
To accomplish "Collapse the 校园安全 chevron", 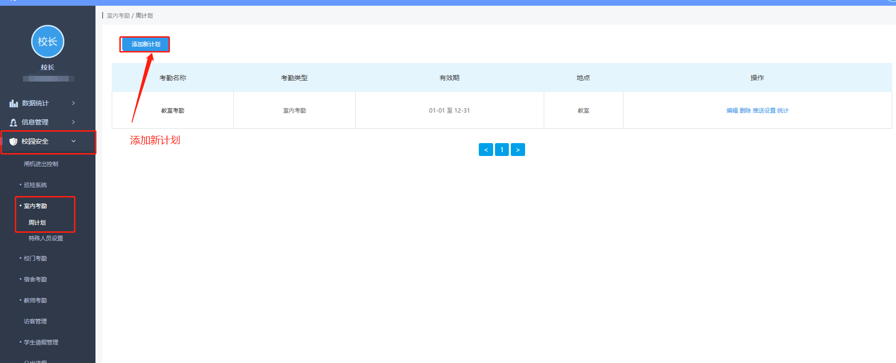I will [x=74, y=141].
